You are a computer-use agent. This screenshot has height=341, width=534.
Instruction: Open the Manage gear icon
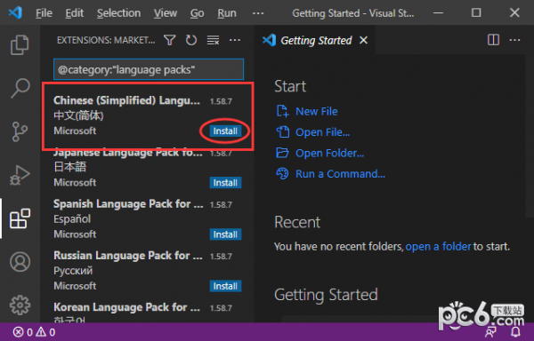click(20, 305)
